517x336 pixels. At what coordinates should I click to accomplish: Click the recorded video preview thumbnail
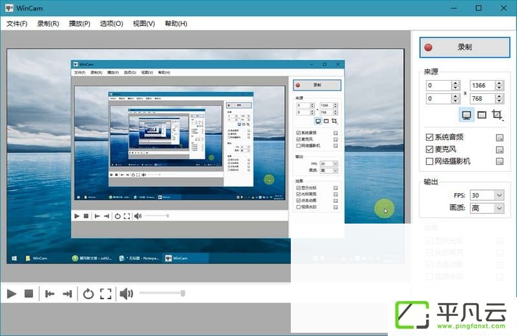205,156
